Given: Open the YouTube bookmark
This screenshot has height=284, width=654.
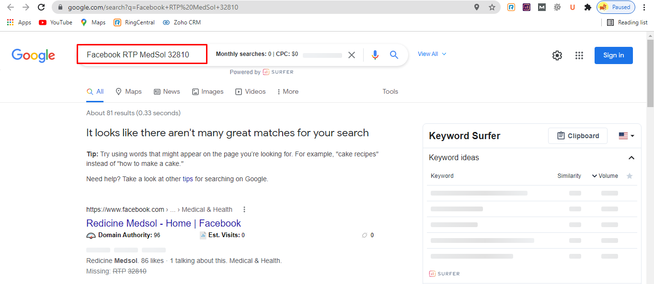Looking at the screenshot, I should 56,22.
